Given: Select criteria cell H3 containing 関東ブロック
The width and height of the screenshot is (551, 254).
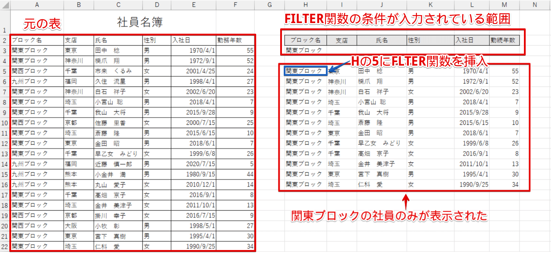Looking at the screenshot, I should coord(305,51).
